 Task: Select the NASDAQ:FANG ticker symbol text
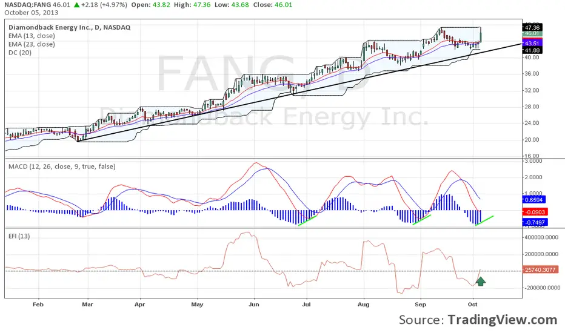28,5
